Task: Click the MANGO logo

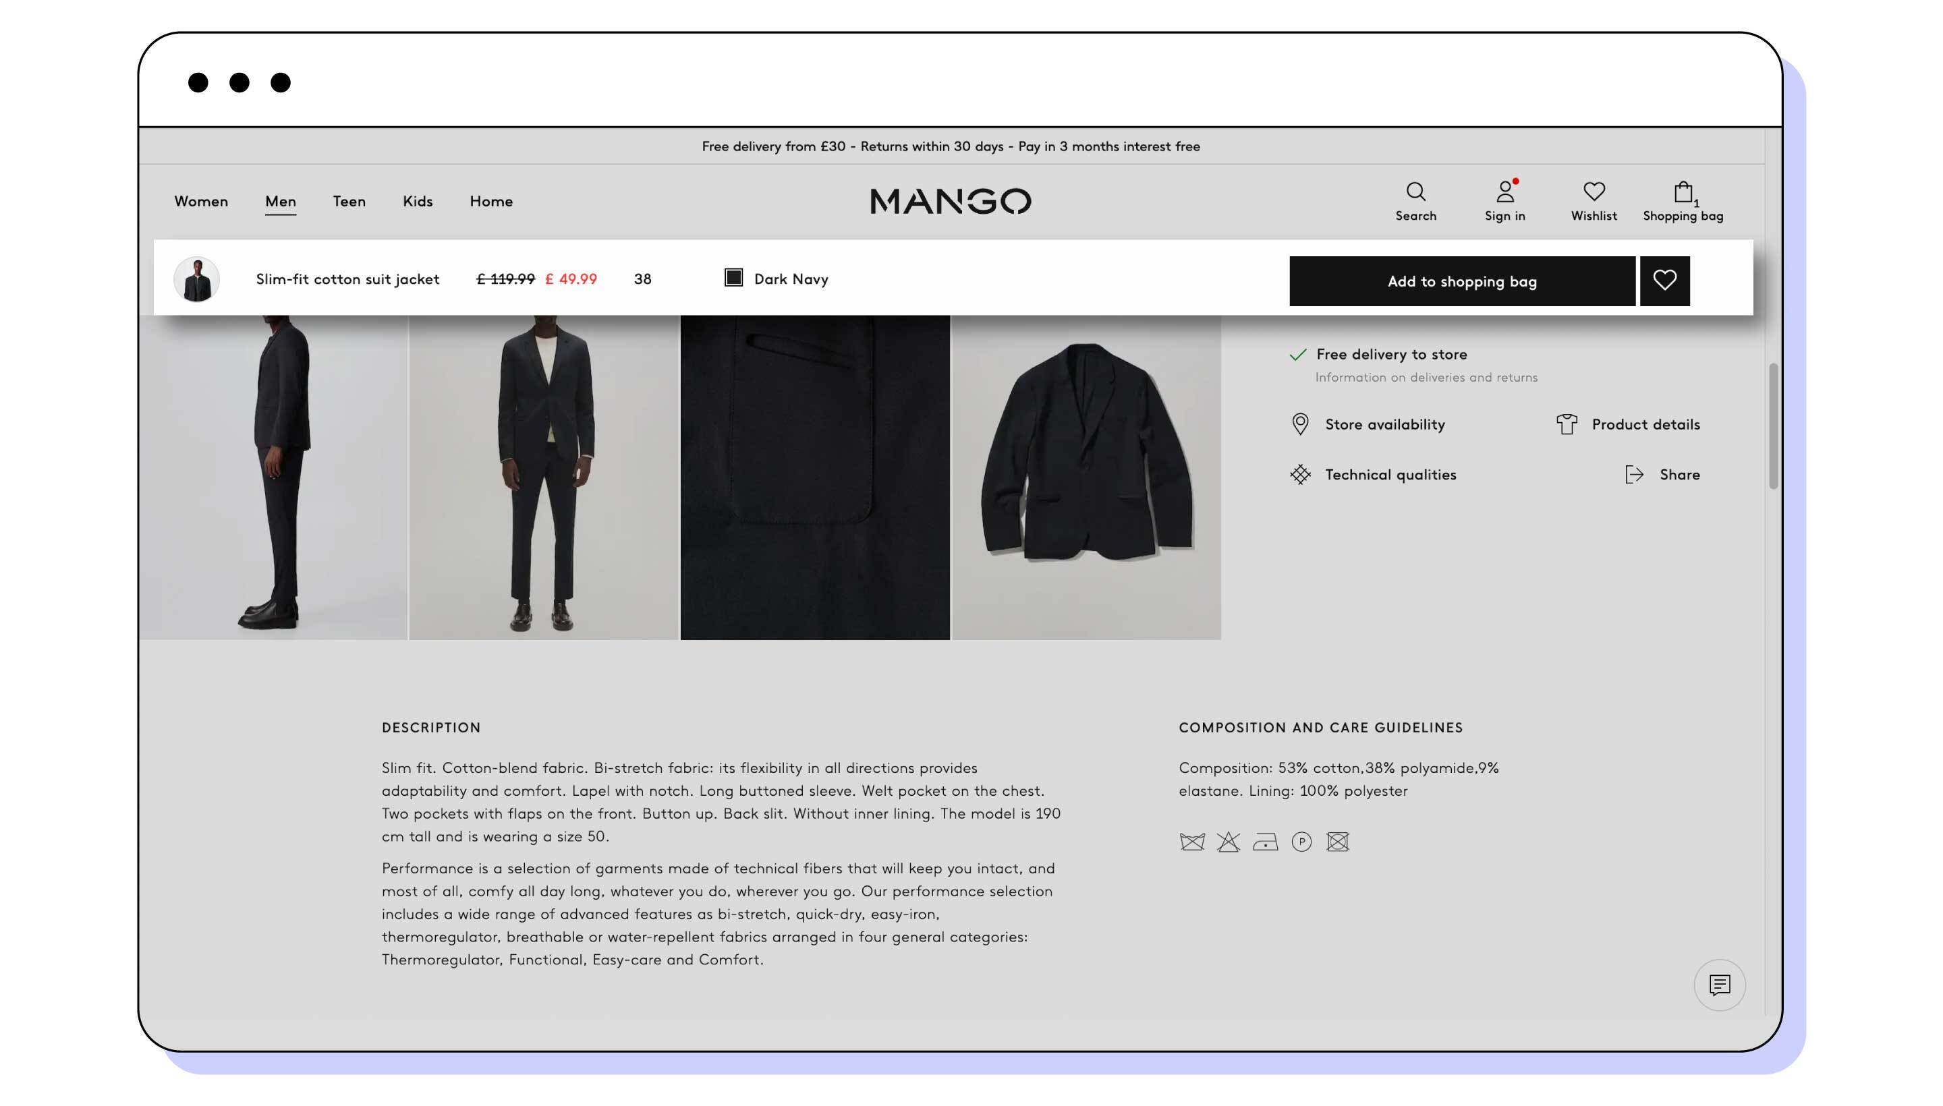Action: click(x=951, y=201)
